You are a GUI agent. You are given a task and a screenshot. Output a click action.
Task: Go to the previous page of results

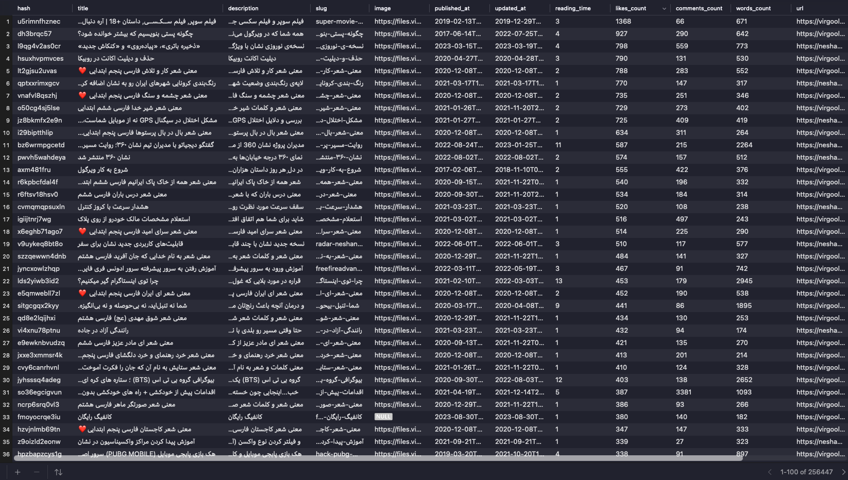click(770, 472)
